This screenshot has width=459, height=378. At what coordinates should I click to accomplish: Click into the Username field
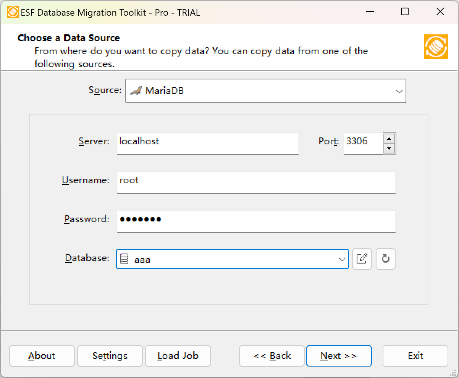point(256,182)
